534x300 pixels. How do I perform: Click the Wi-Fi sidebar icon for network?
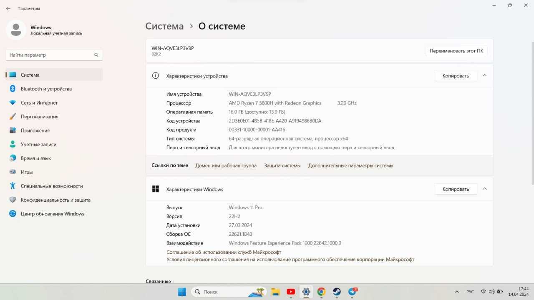(x=13, y=102)
